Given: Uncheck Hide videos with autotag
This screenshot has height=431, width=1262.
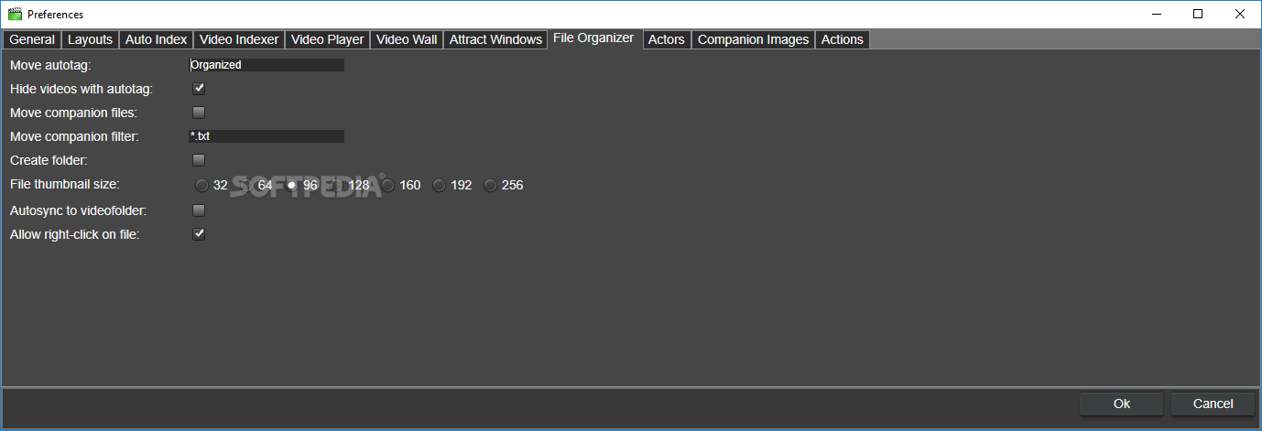Looking at the screenshot, I should (x=199, y=89).
